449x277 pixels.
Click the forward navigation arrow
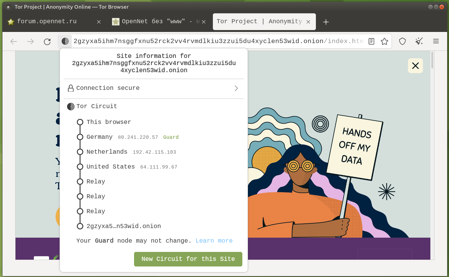click(x=30, y=42)
